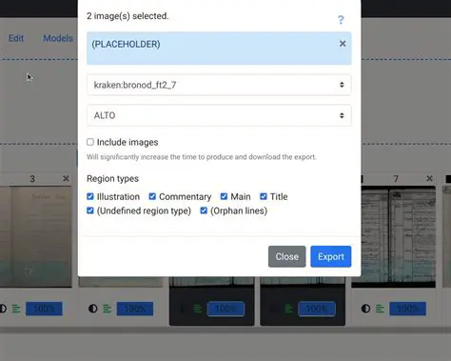
Task: Click the 100% transcription progress on card 3
Action: point(44,309)
